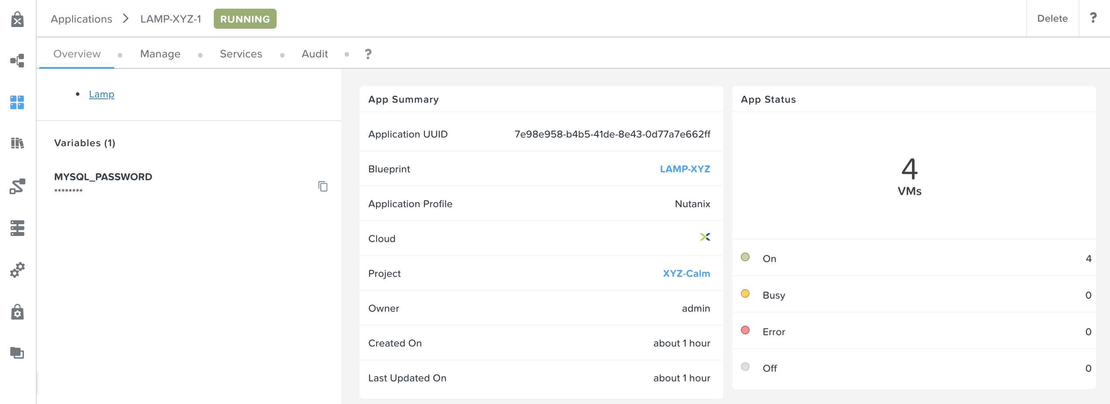1110x404 pixels.
Task: Click the Nutanix application profile value
Action: click(692, 204)
